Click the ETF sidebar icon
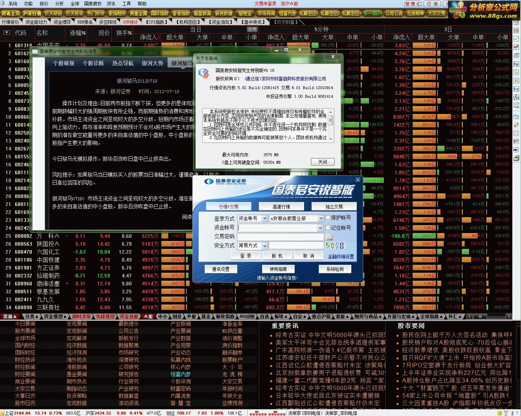This screenshot has height=416, width=521. pos(516,141)
